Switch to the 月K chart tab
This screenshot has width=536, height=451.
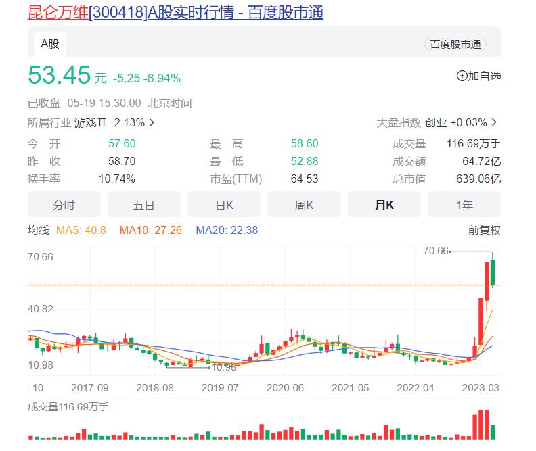(384, 205)
